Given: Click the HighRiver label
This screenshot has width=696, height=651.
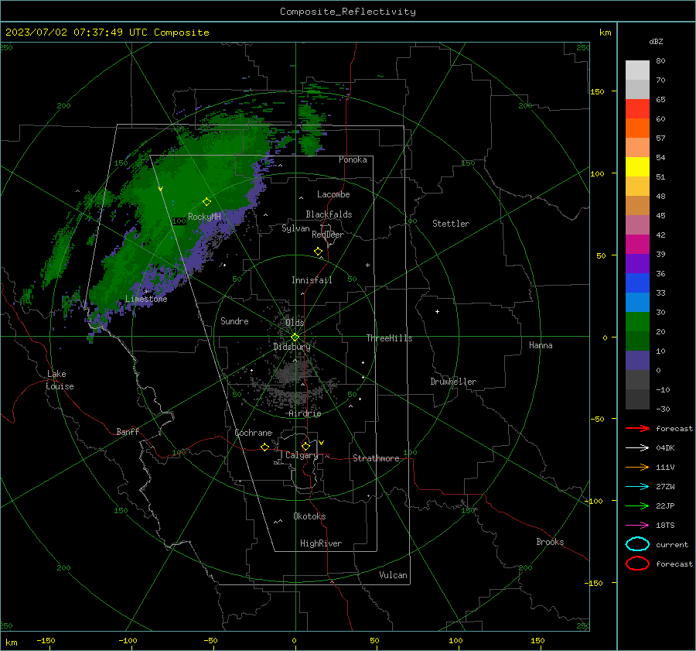Looking at the screenshot, I should coord(321,543).
